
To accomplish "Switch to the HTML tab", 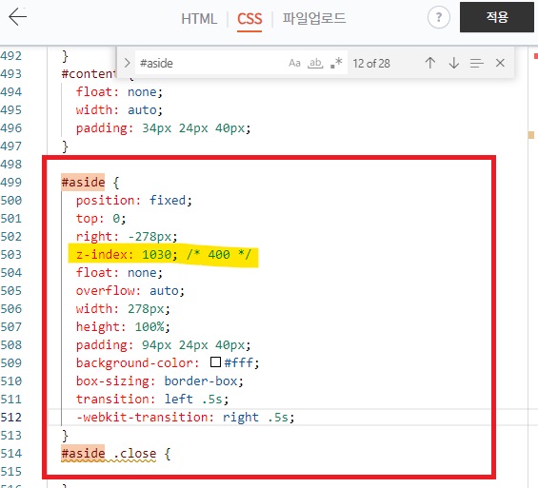I will point(199,19).
